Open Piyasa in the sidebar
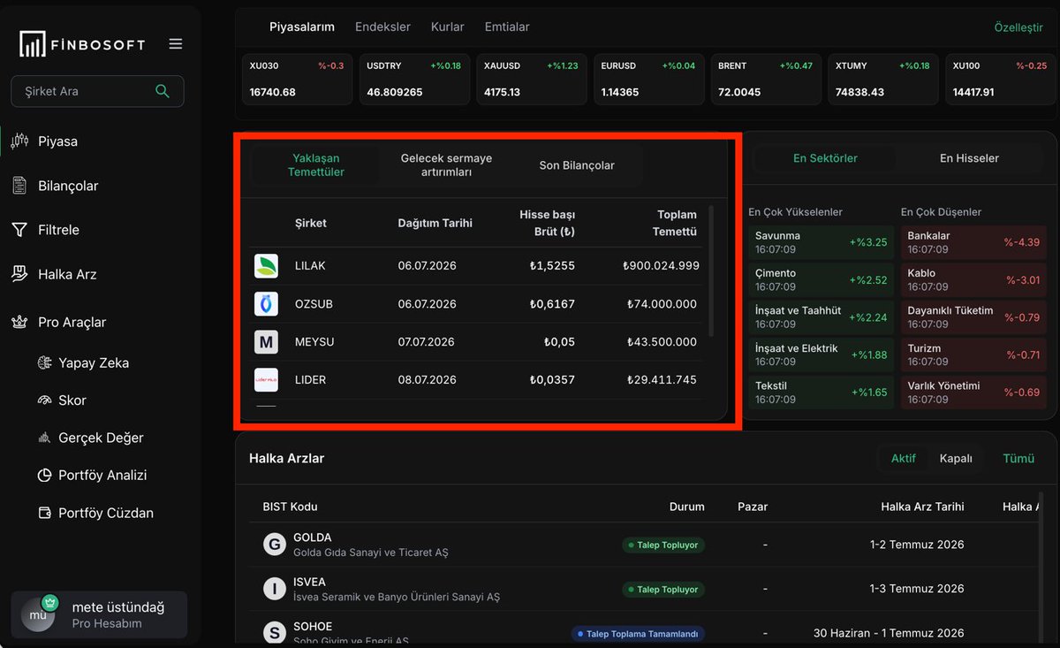Viewport: 1060px width, 648px height. tap(58, 141)
